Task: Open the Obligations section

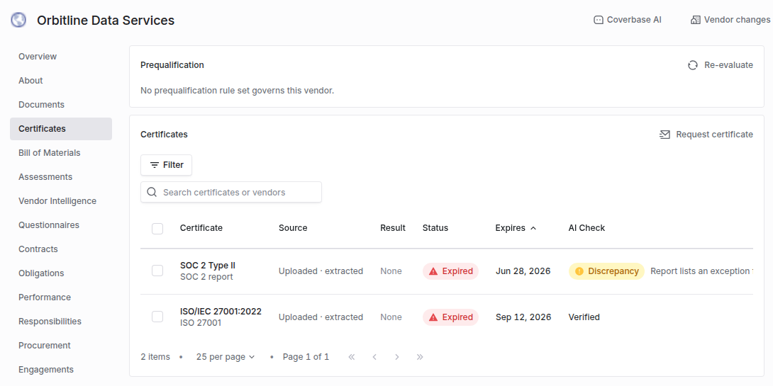Action: pyautogui.click(x=61, y=274)
